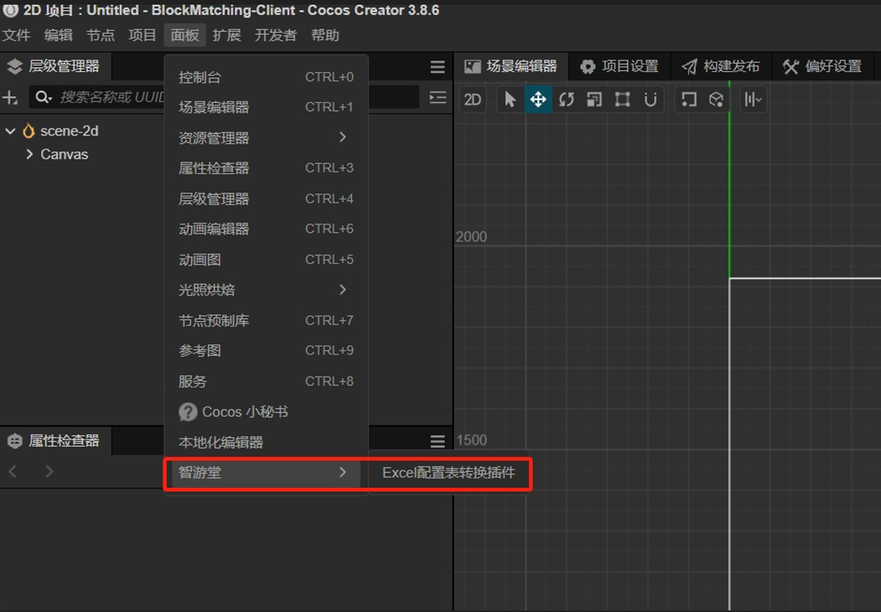881x612 pixels.
Task: Select the rotate gizmo tool
Action: point(566,100)
